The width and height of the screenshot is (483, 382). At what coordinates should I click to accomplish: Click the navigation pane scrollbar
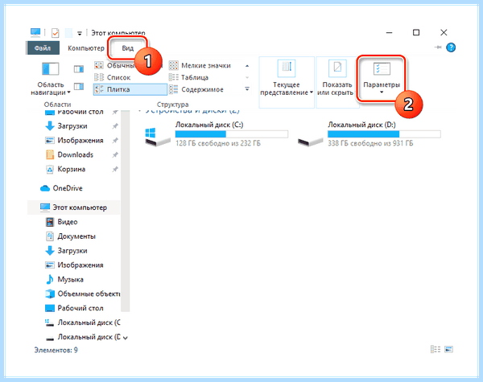125,211
